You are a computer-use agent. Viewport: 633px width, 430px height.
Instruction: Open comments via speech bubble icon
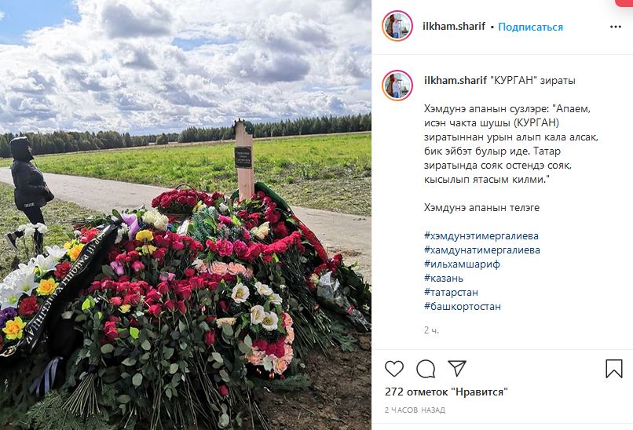tap(426, 369)
